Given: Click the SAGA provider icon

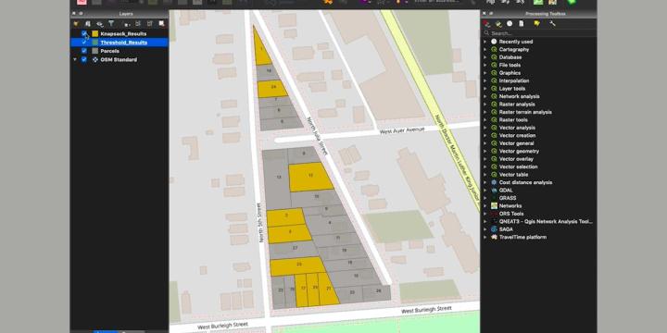Looking at the screenshot, I should click(494, 229).
